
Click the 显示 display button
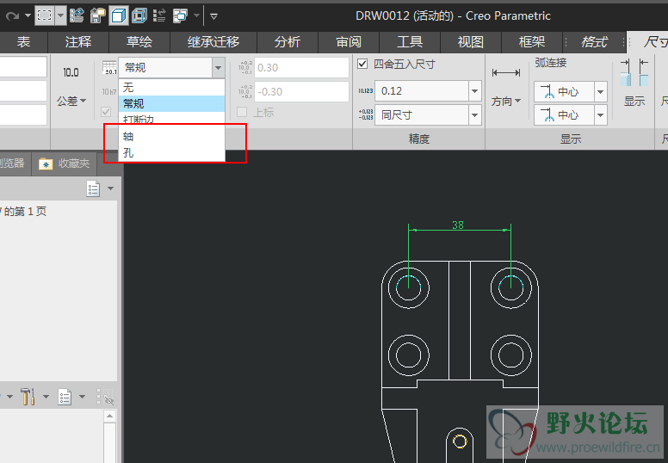coord(634,83)
